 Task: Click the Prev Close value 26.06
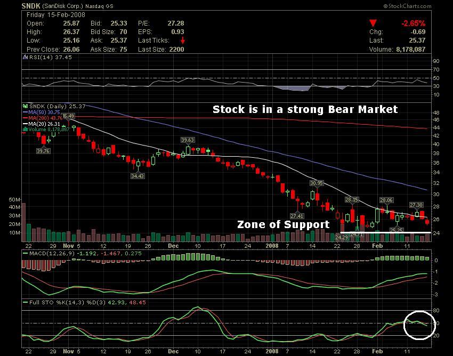click(71, 50)
